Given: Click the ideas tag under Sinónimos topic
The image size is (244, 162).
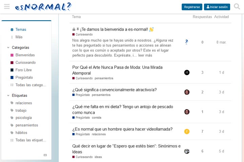Looking at the screenshot, I should tap(98, 157).
